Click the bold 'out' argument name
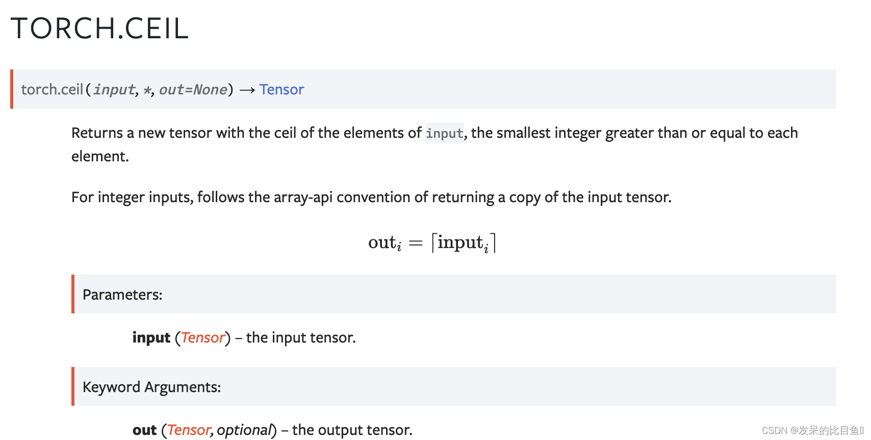The width and height of the screenshot is (871, 440). coord(144,430)
